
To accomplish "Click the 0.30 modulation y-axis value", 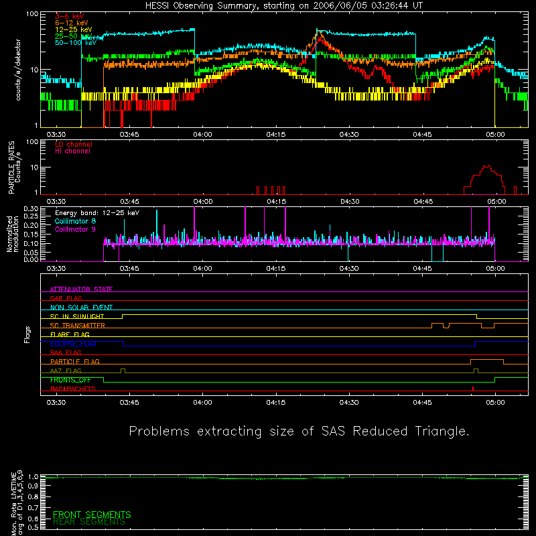I will 31,208.
